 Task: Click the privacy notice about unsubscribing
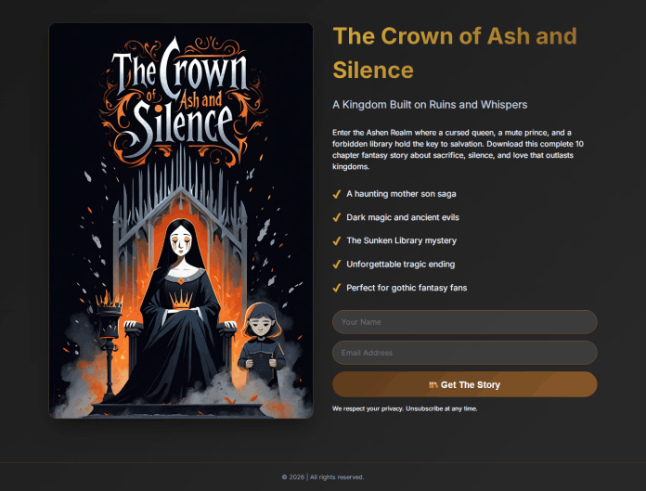click(405, 408)
